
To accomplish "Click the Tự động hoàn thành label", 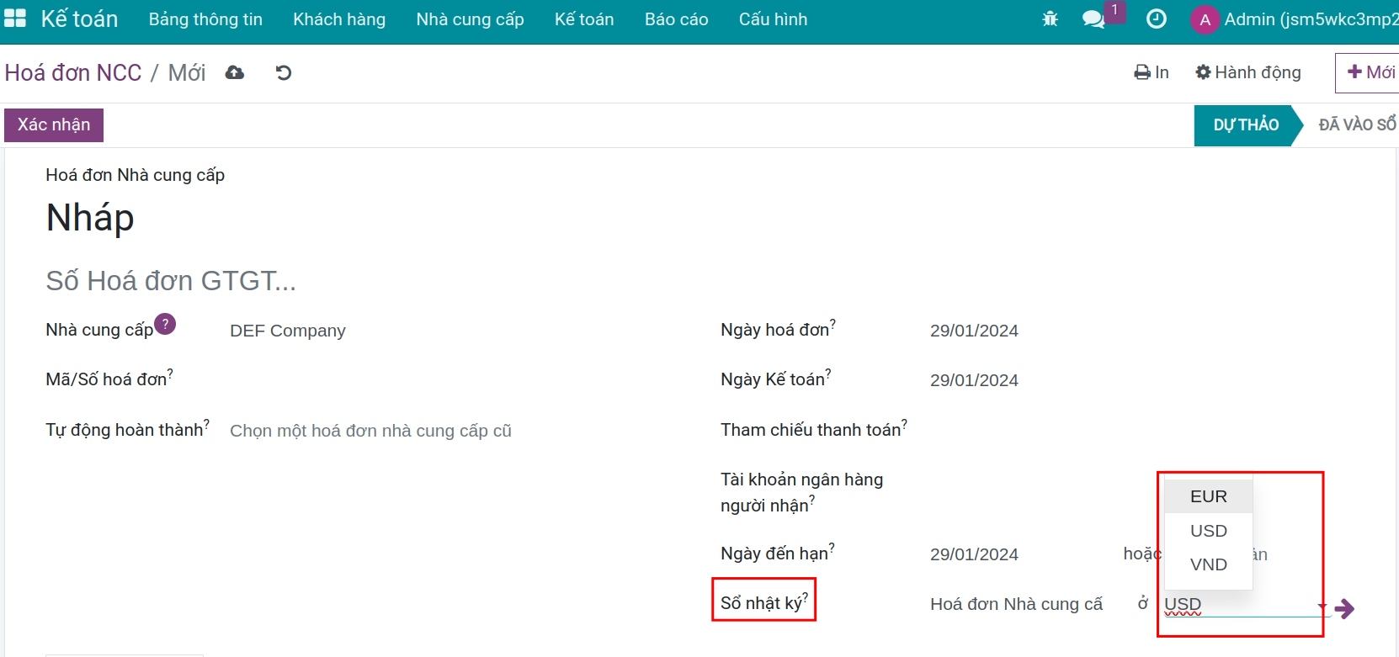I will pos(125,430).
